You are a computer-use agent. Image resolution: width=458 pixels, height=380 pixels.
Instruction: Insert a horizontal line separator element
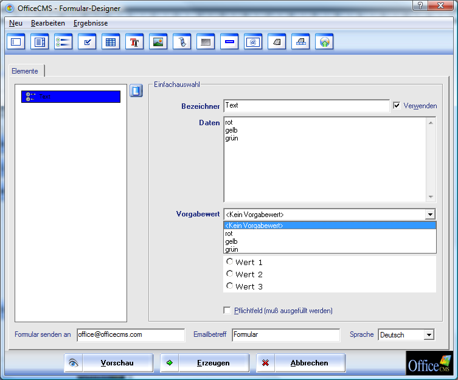pos(229,42)
